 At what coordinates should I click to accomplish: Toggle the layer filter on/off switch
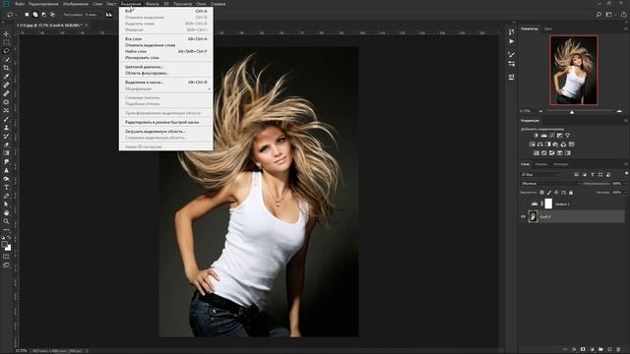(x=626, y=173)
